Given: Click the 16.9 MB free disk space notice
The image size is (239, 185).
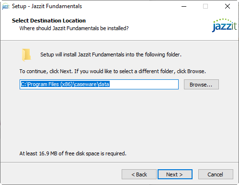Looking at the screenshot, I should pos(73,153).
